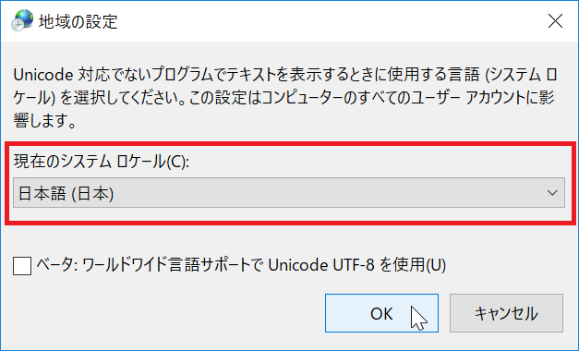
Task: Click blank gray area below the locale dropdown
Action: click(x=289, y=239)
